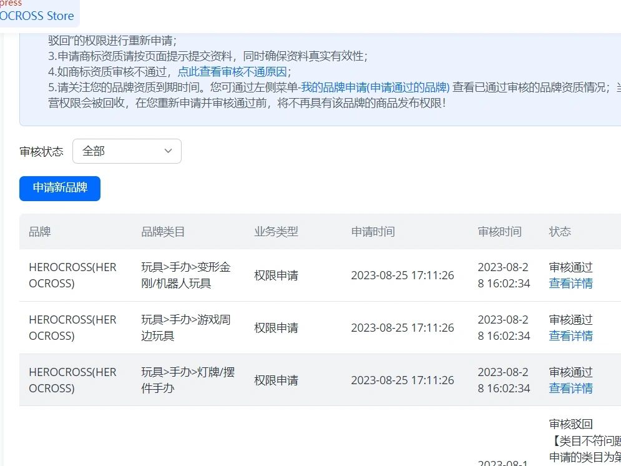Click 审核驳回 status text
This screenshot has width=621, height=466.
click(570, 424)
